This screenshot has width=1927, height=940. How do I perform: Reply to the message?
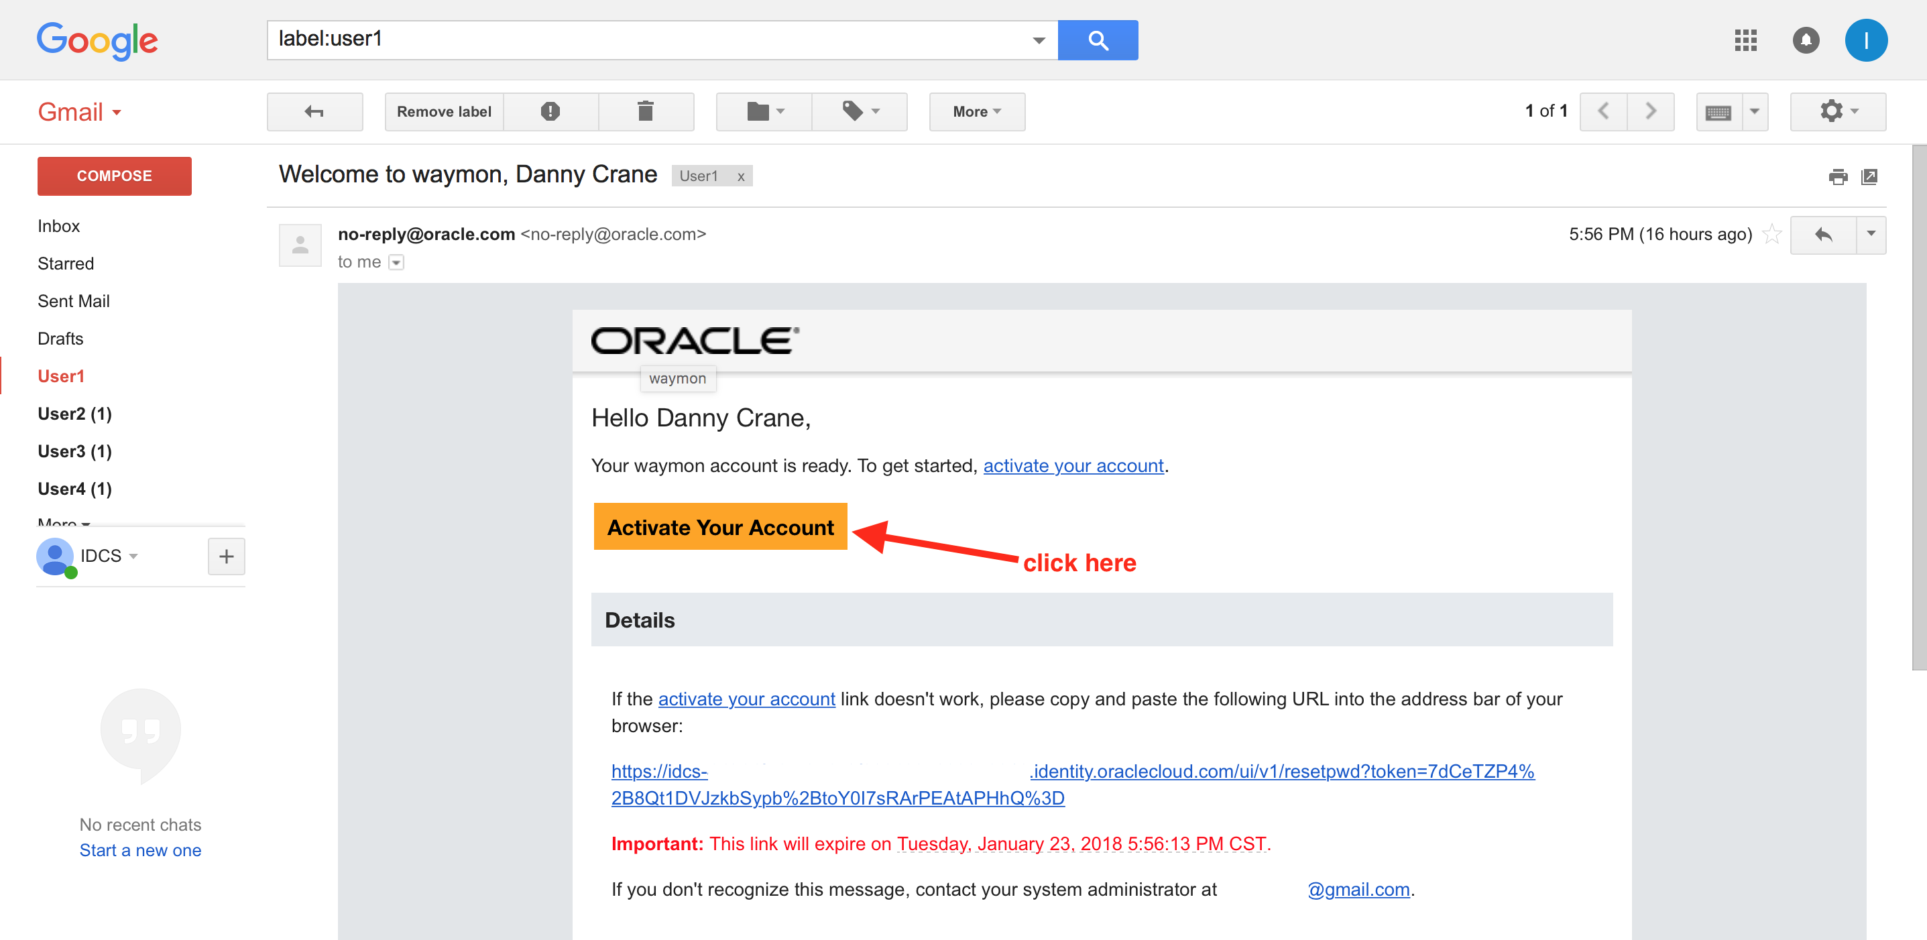click(1823, 235)
